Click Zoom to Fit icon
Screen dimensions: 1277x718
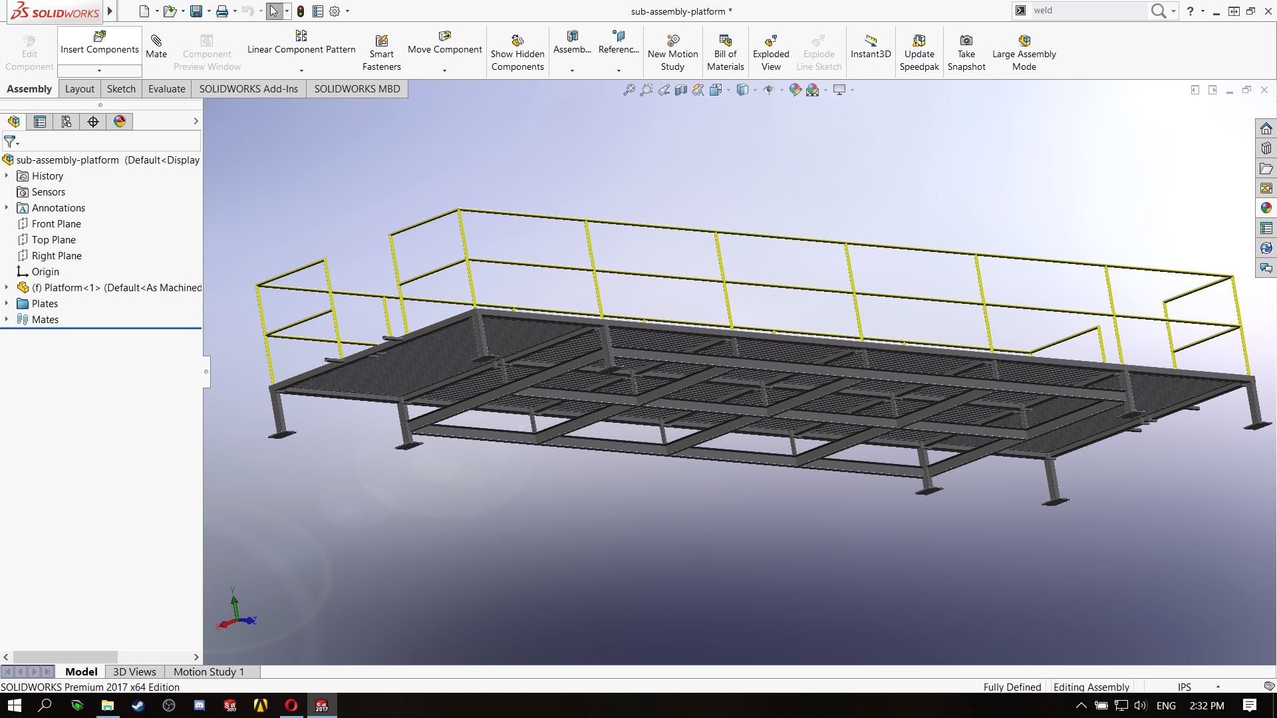[x=629, y=90]
